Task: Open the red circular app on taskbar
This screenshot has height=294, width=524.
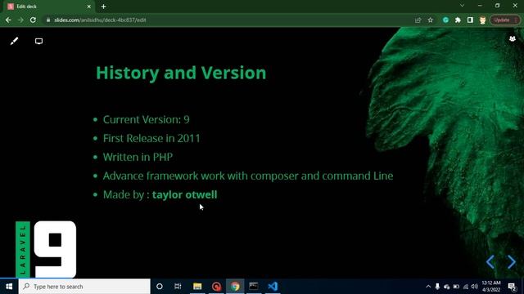Action: (x=216, y=287)
